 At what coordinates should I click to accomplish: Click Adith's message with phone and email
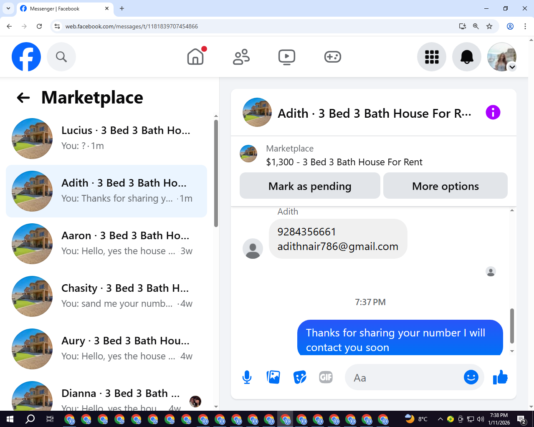[338, 239]
